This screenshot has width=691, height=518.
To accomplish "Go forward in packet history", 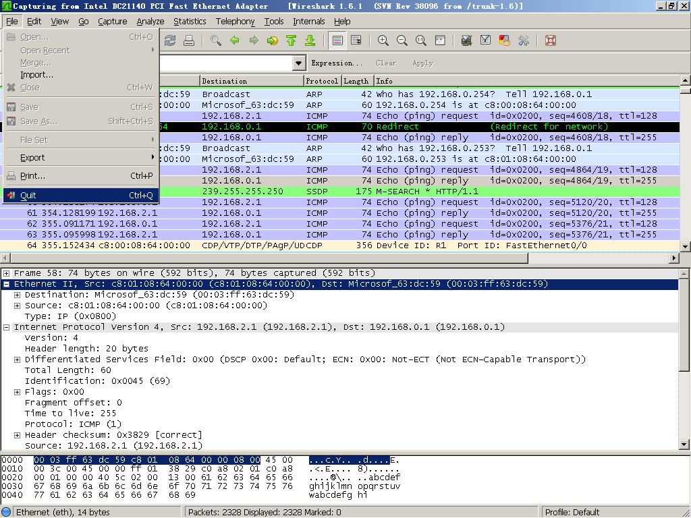I will (254, 40).
